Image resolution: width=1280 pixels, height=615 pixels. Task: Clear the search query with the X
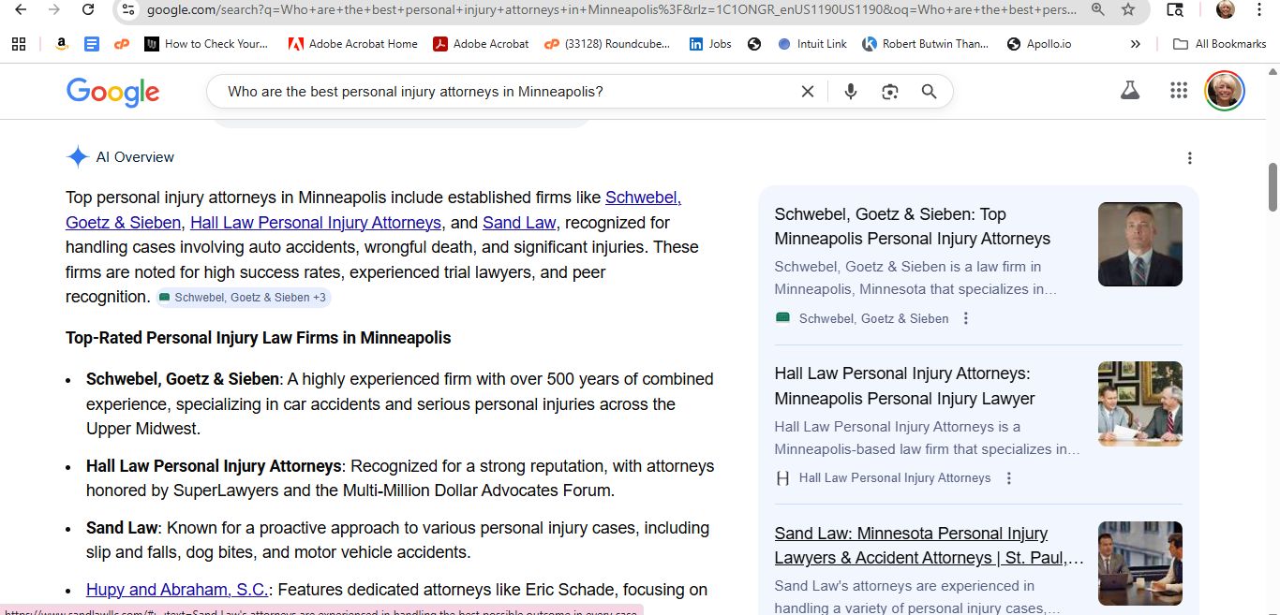point(807,92)
